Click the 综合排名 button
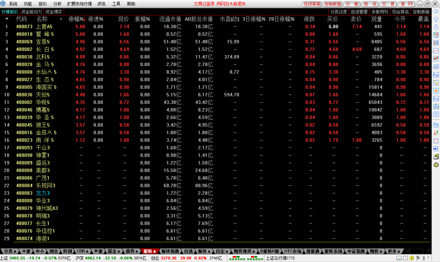This screenshot has width=440, height=262. point(400,12)
